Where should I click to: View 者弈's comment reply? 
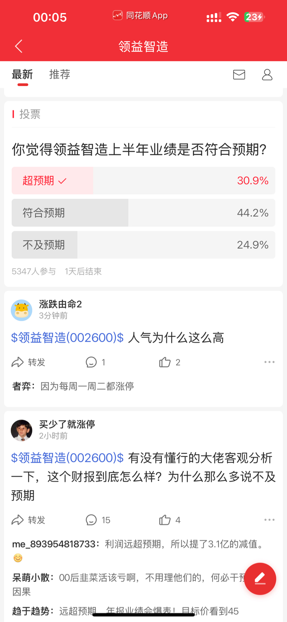click(73, 386)
